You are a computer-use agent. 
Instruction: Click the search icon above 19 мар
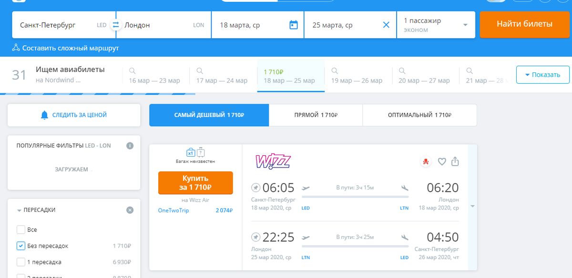[335, 70]
